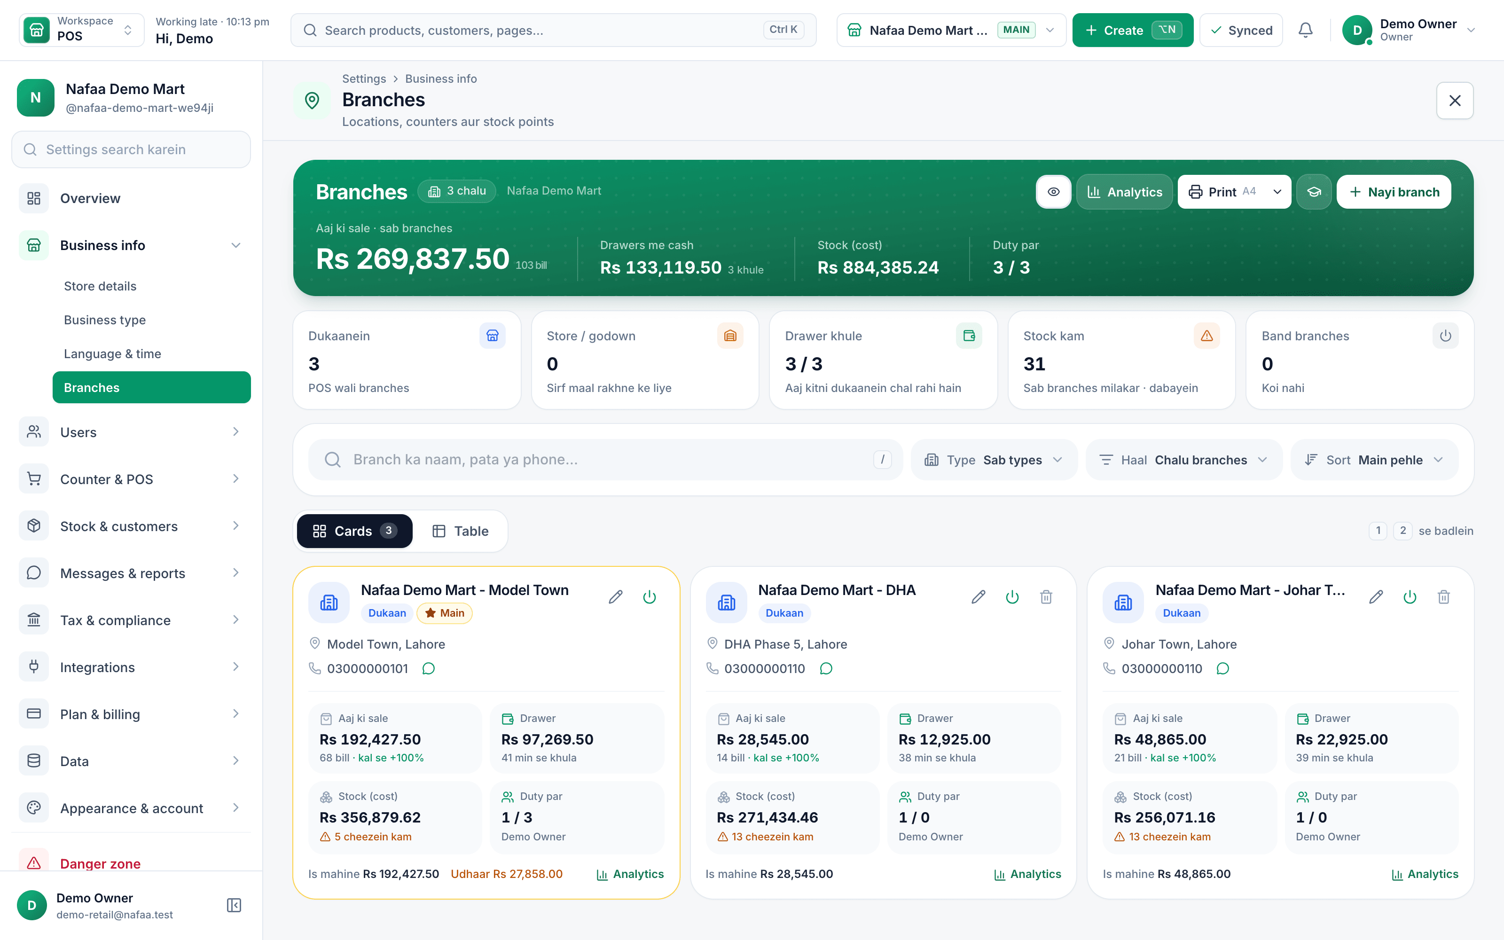Edit the Johar Town branch with pencil icon

point(1375,597)
